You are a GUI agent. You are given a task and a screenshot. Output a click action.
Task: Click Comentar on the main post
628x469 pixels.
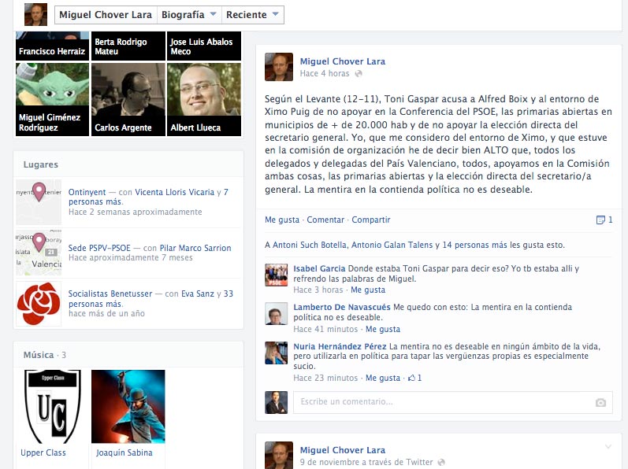(x=325, y=220)
